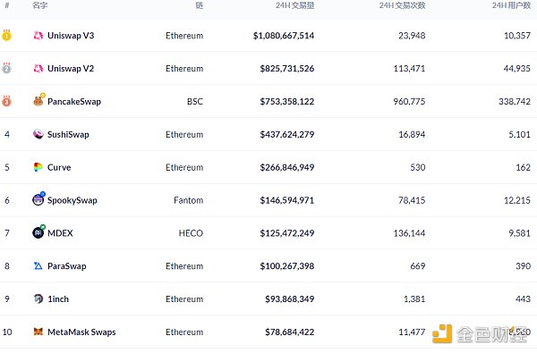
Task: Click the gold rank one medal
Action: 6,35
